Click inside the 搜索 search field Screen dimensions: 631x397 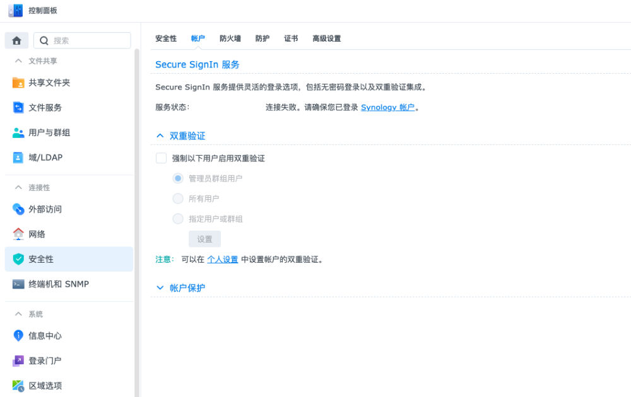(82, 40)
